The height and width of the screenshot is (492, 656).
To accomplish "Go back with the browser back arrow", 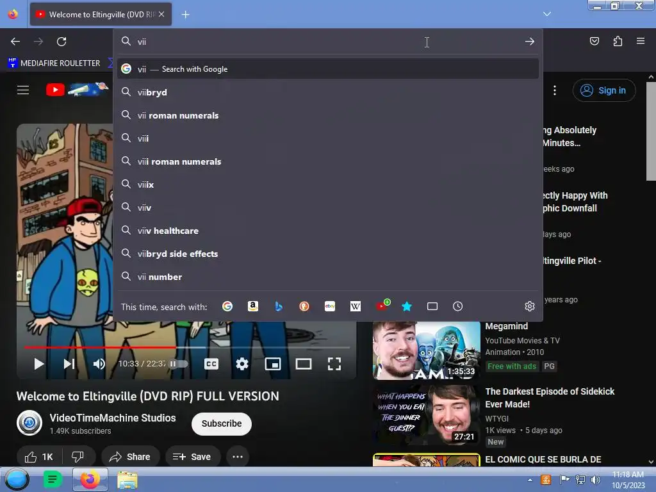I will pos(15,42).
